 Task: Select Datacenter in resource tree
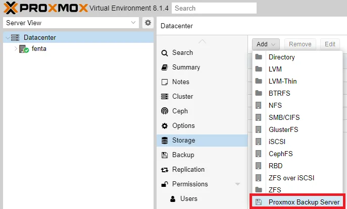point(78,37)
